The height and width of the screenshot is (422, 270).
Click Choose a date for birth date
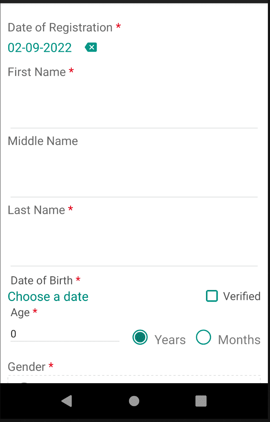tap(48, 297)
